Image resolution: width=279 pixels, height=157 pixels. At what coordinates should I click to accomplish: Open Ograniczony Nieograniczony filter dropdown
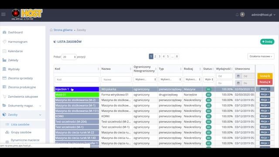[x=145, y=79]
